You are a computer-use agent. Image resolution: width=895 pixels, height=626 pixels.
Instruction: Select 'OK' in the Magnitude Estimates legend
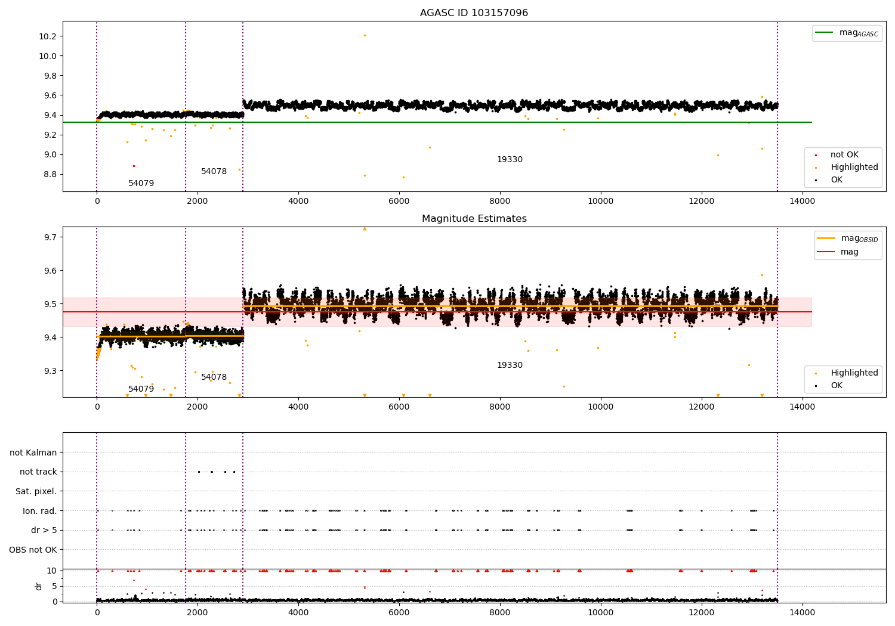837,386
